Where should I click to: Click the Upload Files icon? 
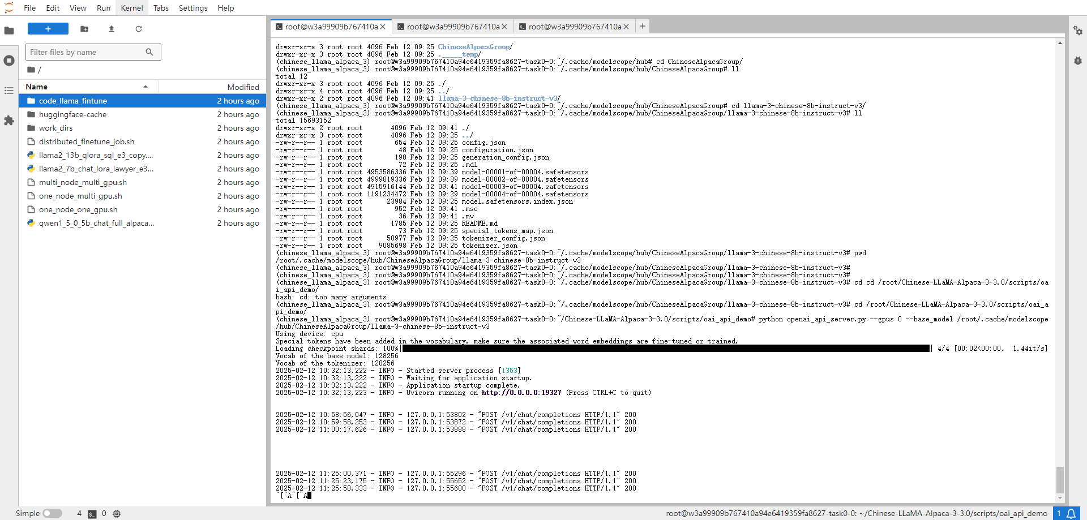112,29
